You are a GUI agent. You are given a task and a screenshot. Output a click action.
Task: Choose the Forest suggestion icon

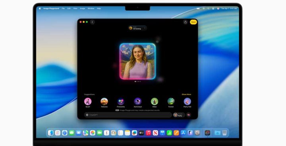(x=171, y=101)
